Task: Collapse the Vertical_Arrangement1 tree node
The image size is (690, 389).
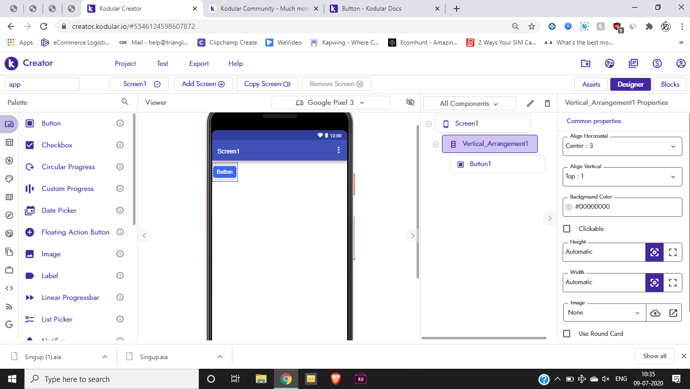Action: coord(435,144)
